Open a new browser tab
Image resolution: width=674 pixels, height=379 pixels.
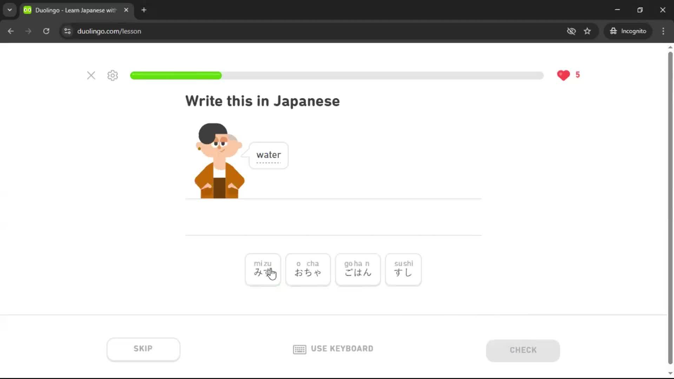[x=144, y=10]
